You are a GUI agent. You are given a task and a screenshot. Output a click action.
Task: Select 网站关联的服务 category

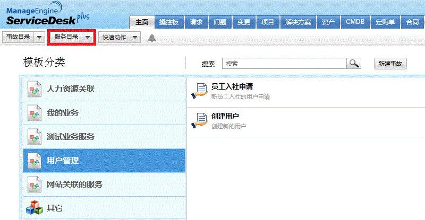[x=104, y=184]
